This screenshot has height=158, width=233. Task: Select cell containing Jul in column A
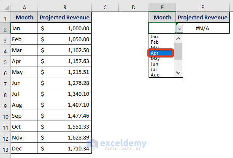click(24, 94)
